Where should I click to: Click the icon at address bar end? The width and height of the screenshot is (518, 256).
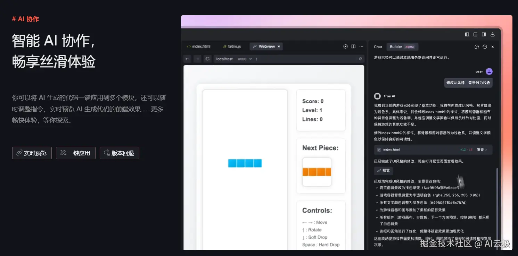(360, 59)
